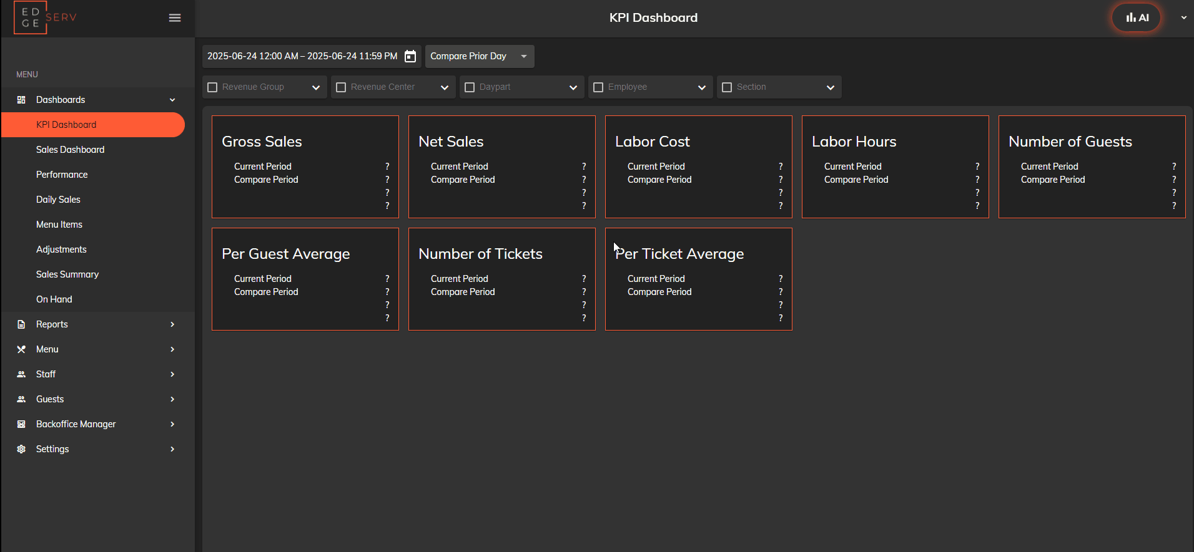Enable the Revenue Group checkbox
1194x552 pixels.
tap(212, 87)
